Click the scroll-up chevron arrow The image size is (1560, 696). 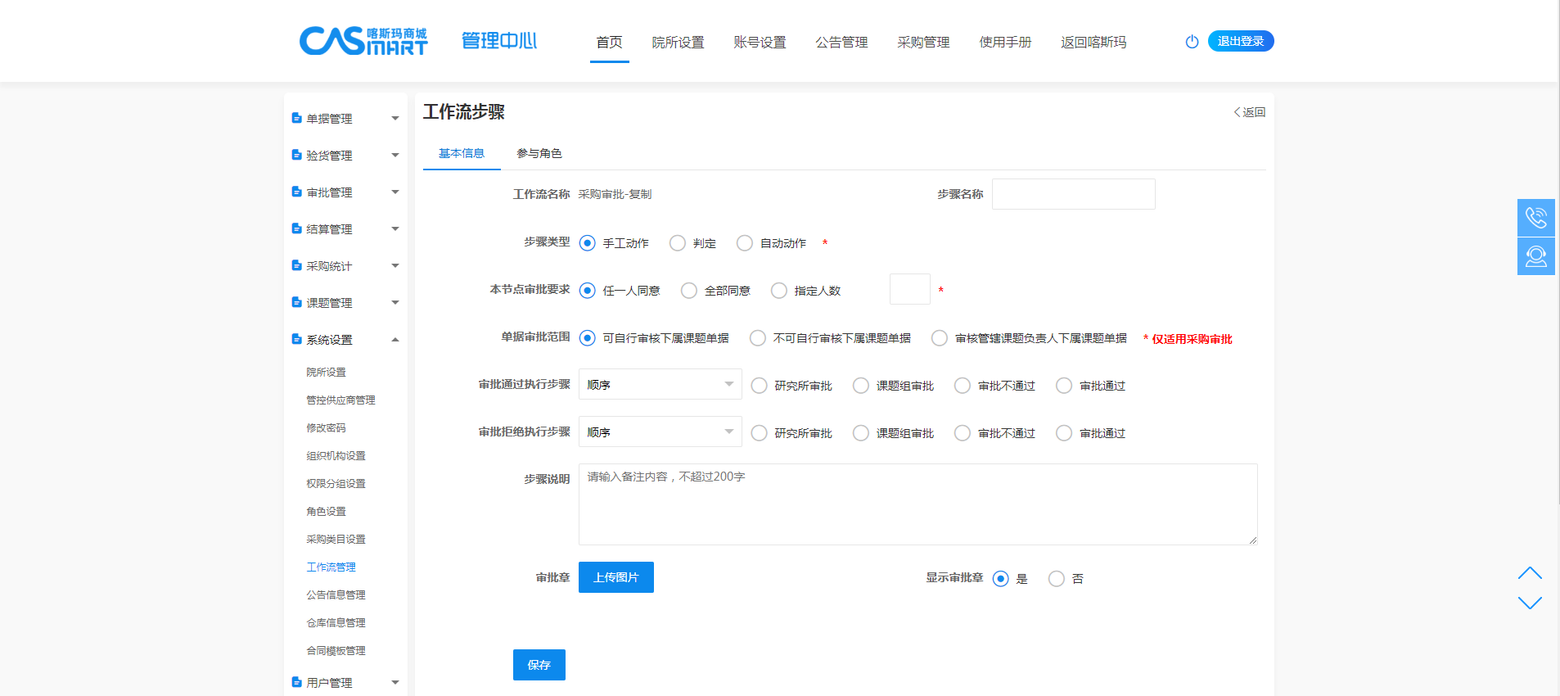point(1529,573)
